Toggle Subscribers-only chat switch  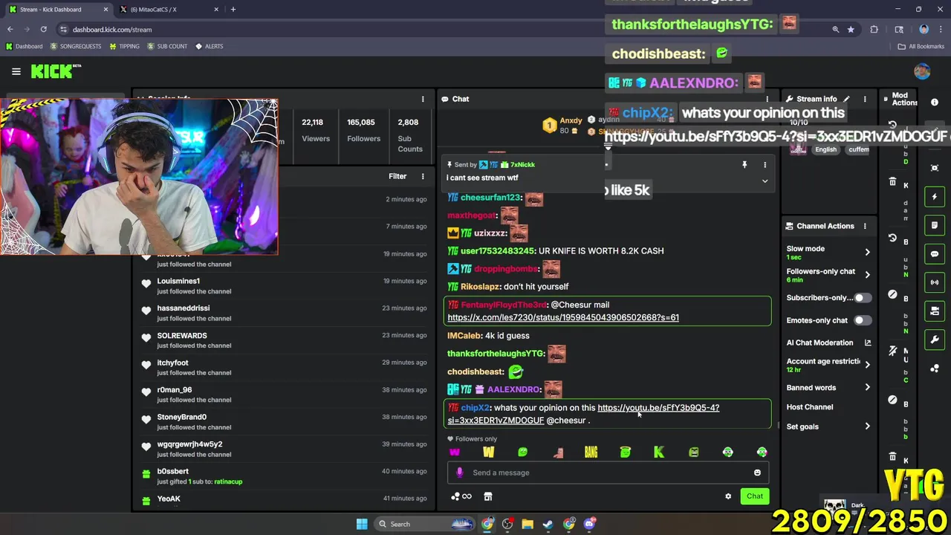[862, 298]
